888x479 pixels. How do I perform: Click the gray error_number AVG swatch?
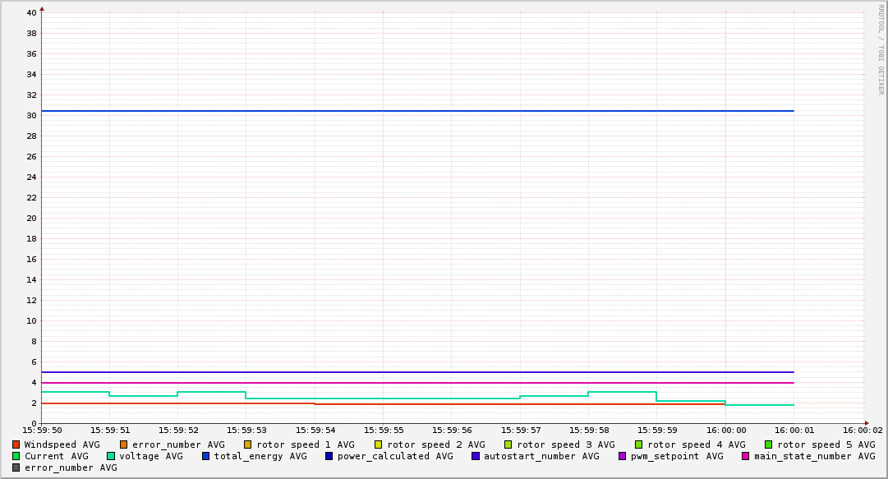coord(16,467)
